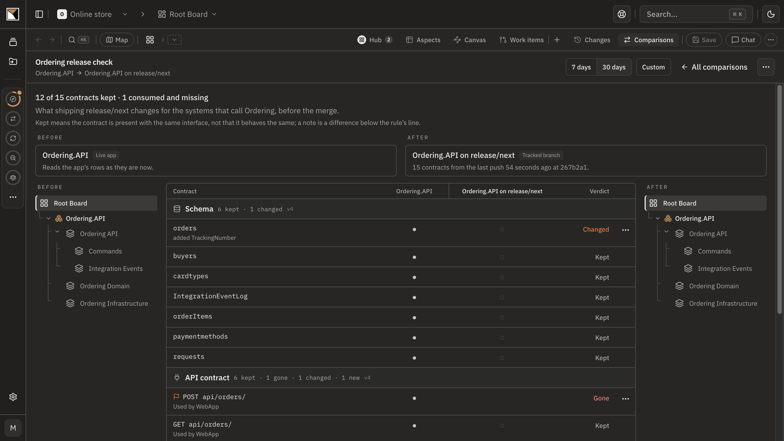
Task: Collapse Ordering.API in the Before tree
Action: pyautogui.click(x=48, y=219)
